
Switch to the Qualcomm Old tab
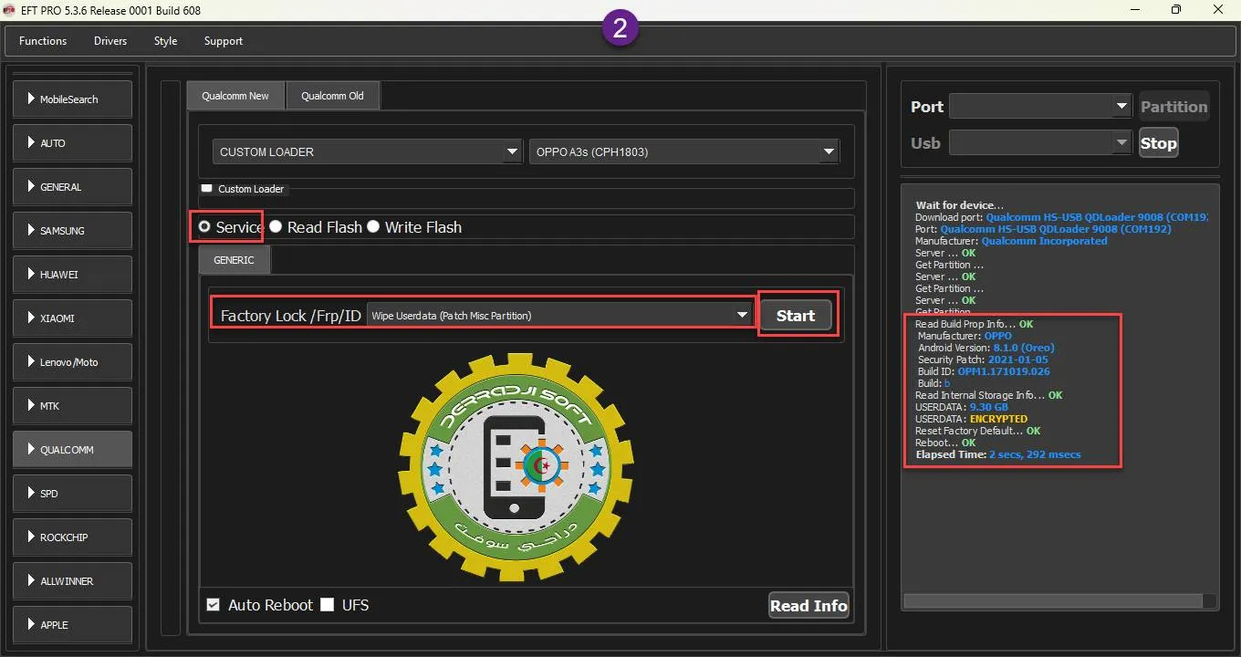pyautogui.click(x=332, y=96)
